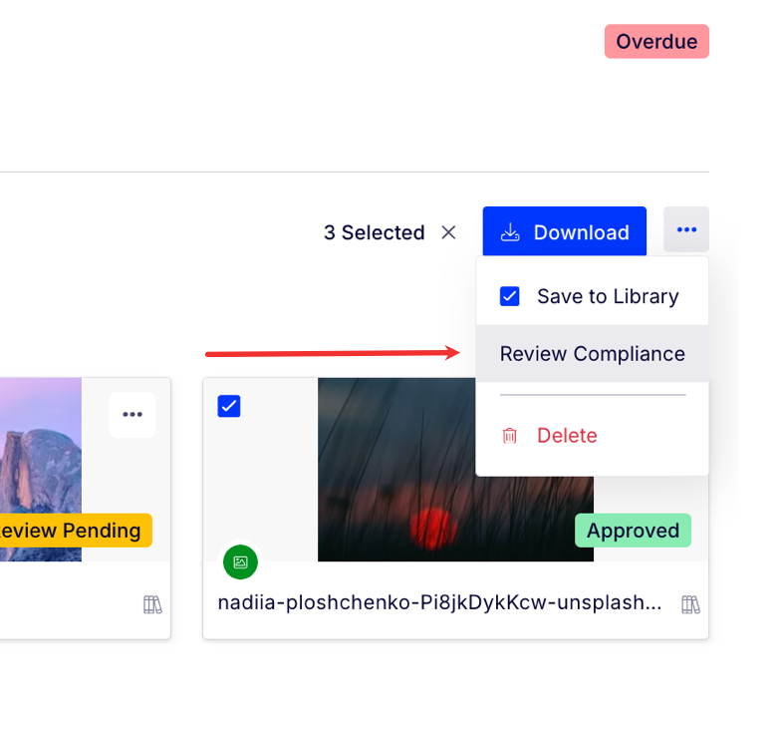Click the download arrow icon inside the Download button
The width and height of the screenshot is (781, 734).
point(510,232)
